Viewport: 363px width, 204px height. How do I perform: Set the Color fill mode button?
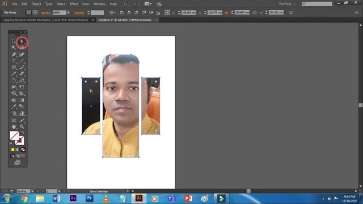pos(12,150)
